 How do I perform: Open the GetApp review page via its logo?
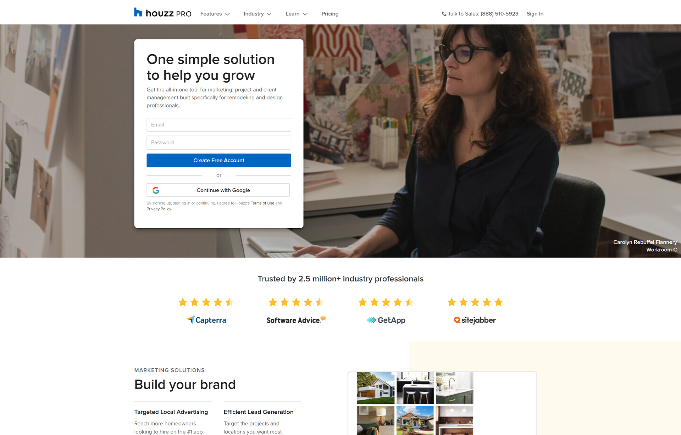386,320
